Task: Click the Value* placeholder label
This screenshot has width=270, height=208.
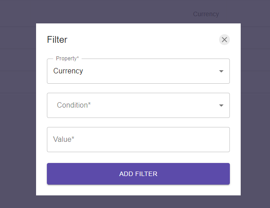Action: click(64, 140)
